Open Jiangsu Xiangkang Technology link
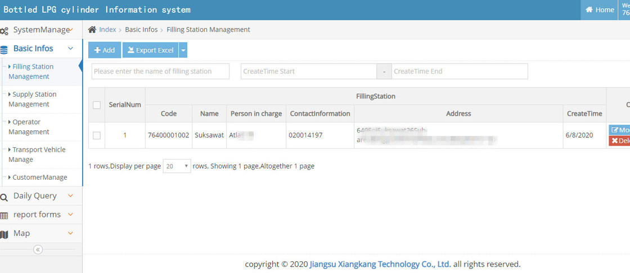630x273 pixels. click(380, 264)
